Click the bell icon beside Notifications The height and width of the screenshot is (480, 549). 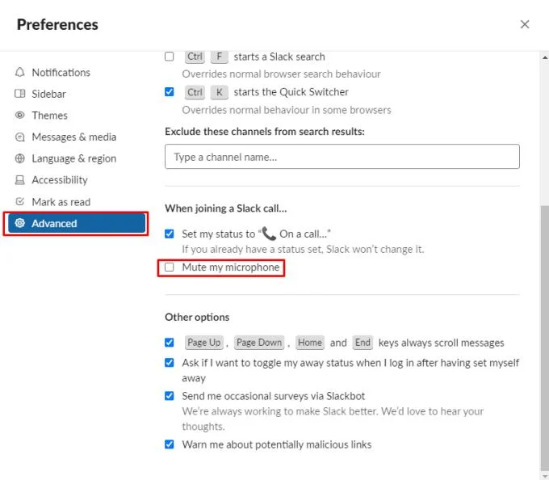coord(20,72)
